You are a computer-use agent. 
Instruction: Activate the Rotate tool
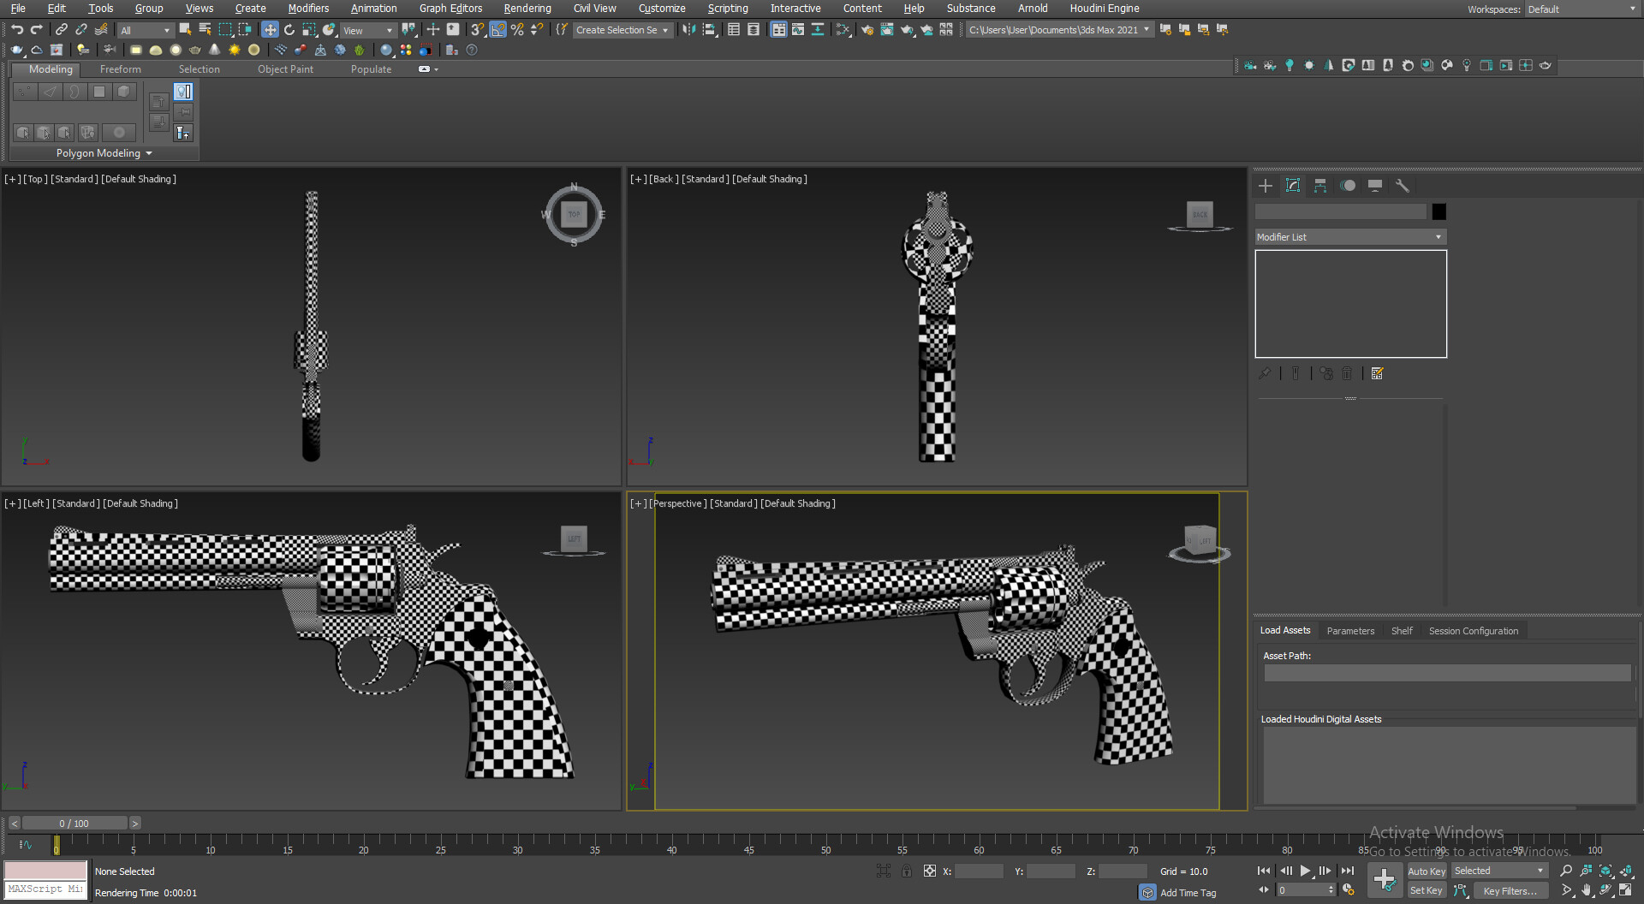point(290,30)
